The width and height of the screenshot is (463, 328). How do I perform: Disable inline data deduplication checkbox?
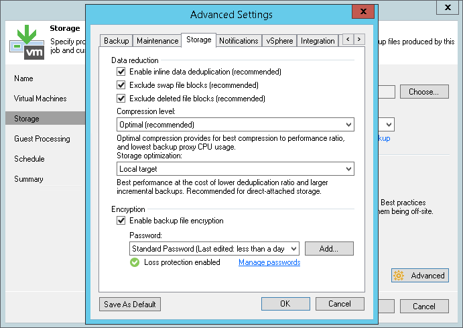tap(121, 72)
